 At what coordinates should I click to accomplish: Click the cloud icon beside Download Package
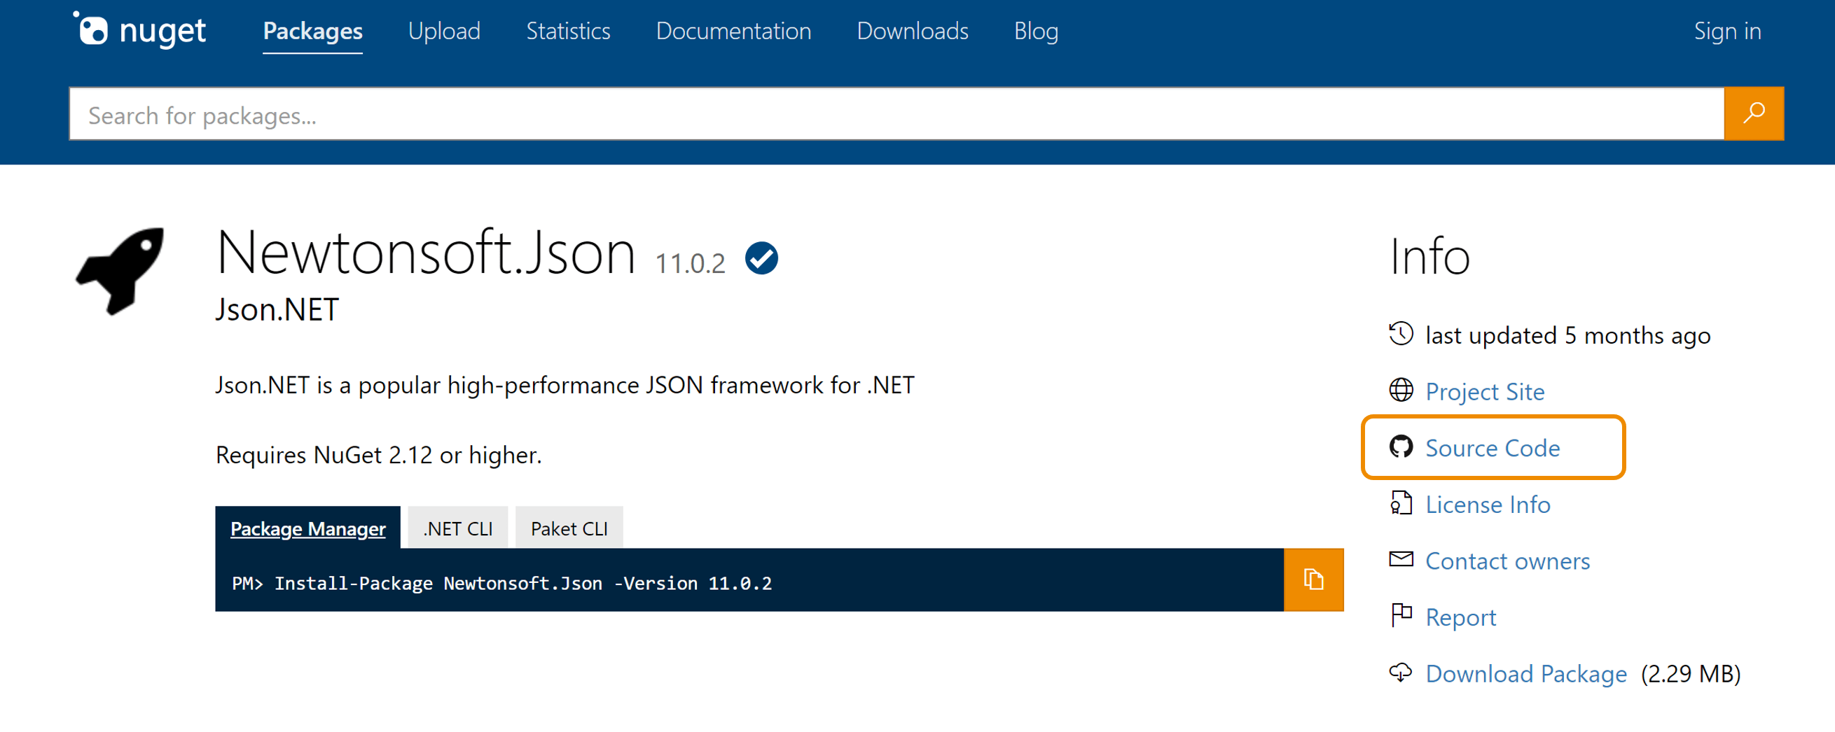pyautogui.click(x=1401, y=673)
